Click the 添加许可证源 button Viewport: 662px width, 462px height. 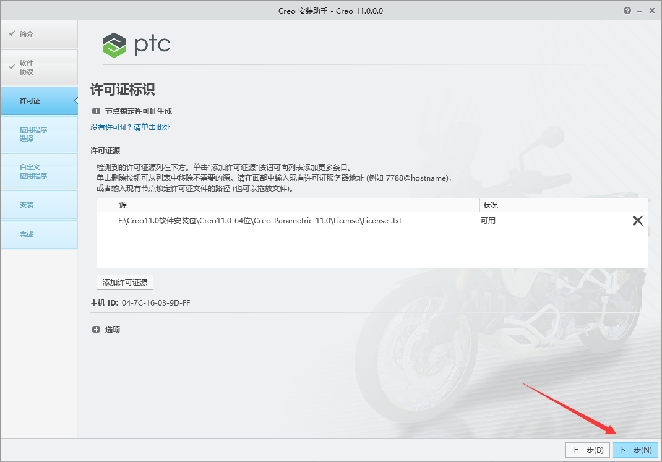(x=124, y=282)
